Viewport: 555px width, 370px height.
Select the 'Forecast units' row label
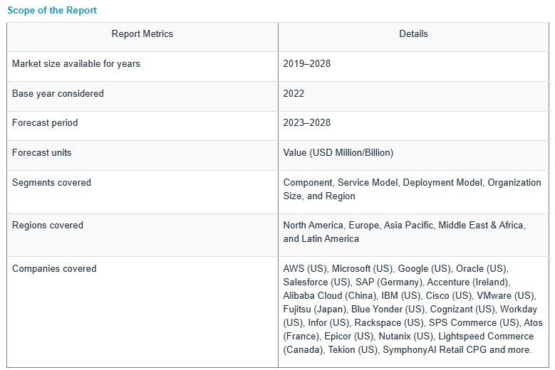pyautogui.click(x=42, y=152)
